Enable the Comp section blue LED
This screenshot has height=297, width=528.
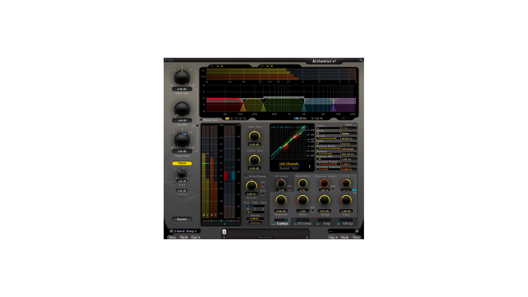point(273,223)
